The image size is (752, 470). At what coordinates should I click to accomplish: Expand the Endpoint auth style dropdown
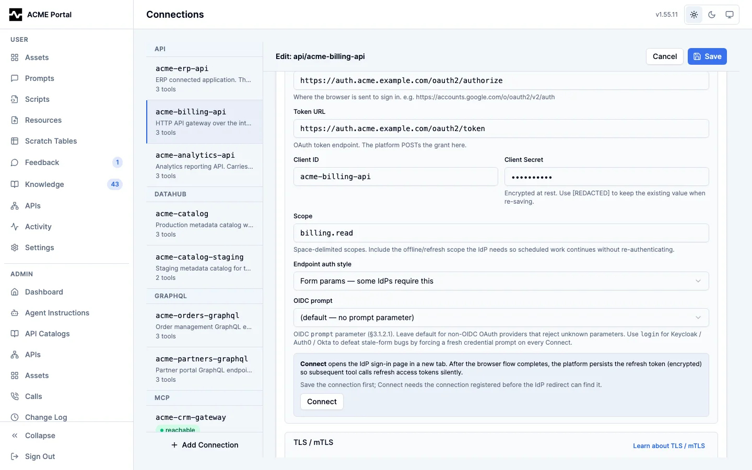coord(501,281)
